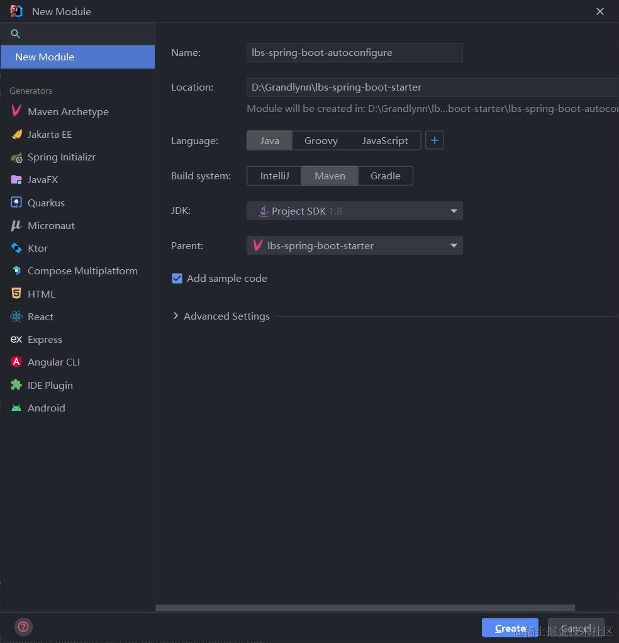Select IntelliJ build system

pyautogui.click(x=274, y=176)
